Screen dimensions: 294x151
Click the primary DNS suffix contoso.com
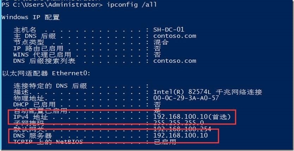pos(174,36)
